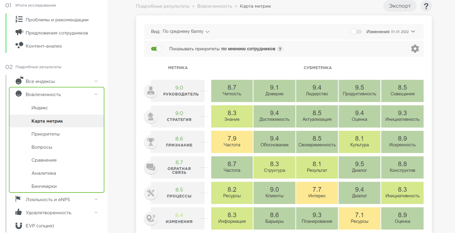Click the yellow 7.7 Интерес cell
The image size is (455, 233).
(317, 193)
